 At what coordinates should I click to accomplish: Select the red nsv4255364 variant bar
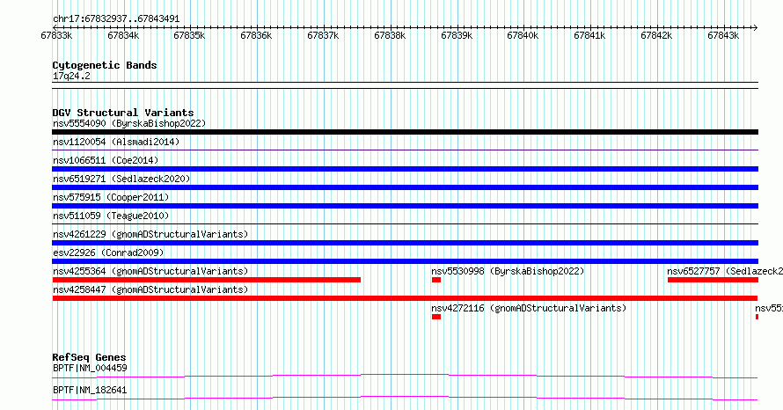(206, 280)
